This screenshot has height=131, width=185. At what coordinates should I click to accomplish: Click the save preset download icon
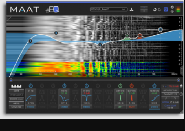[131, 10]
